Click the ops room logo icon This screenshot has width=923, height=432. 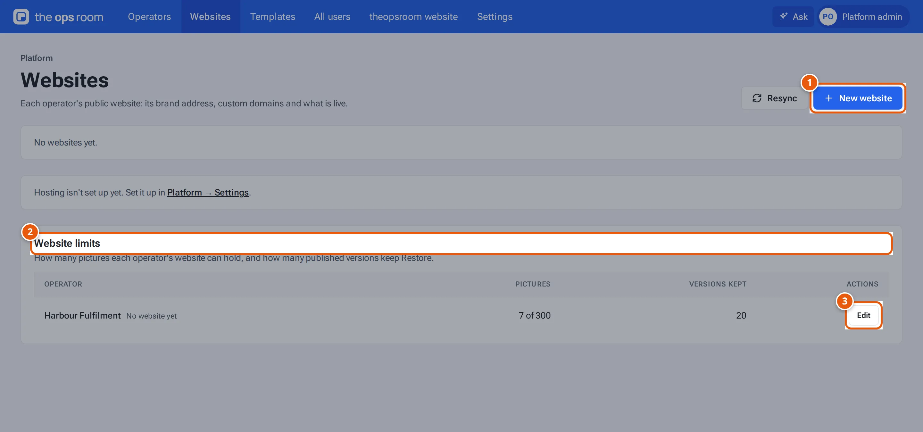pos(21,16)
